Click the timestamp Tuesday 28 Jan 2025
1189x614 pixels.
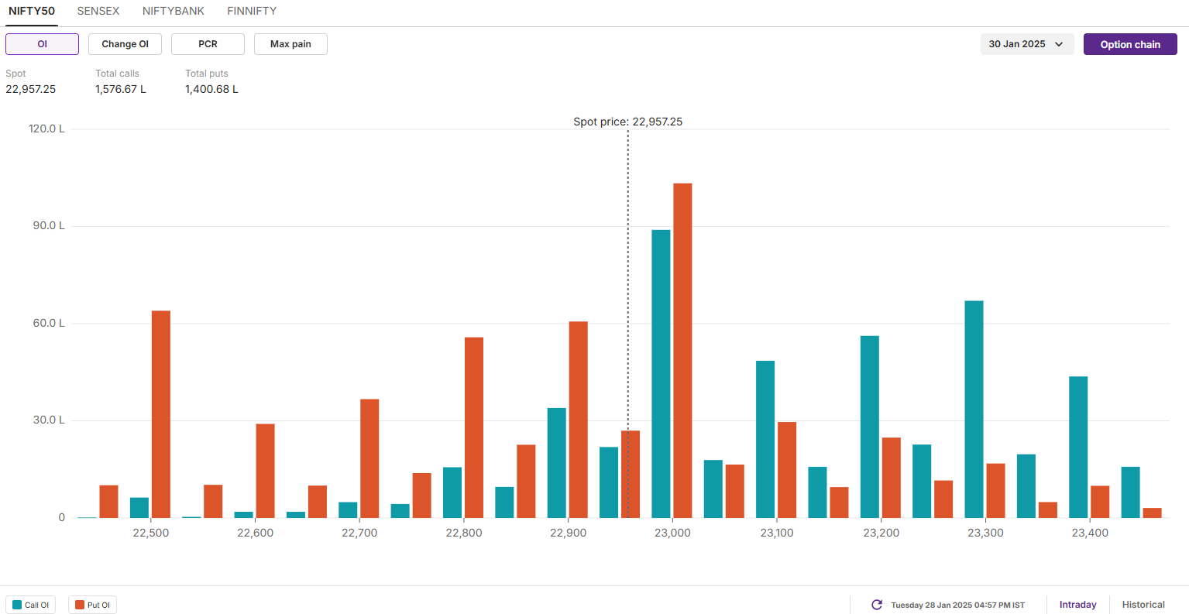957,605
